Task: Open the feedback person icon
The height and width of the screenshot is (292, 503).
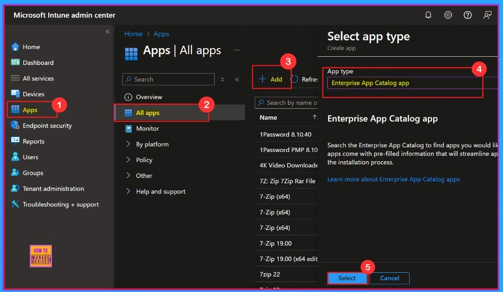Action: click(487, 15)
